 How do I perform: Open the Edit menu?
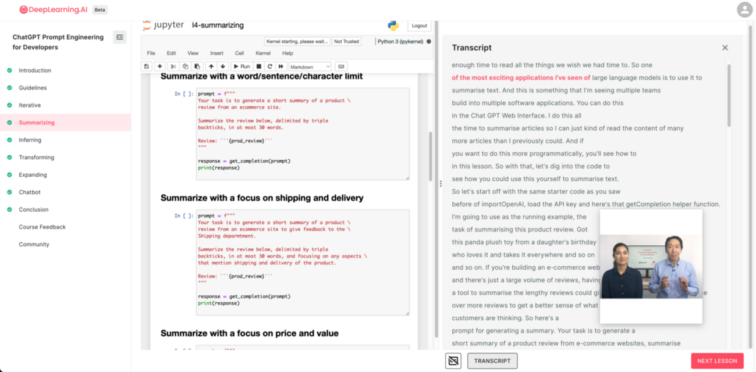[x=171, y=53]
